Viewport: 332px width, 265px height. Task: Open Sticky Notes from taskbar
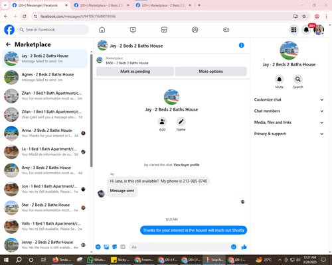(120, 260)
